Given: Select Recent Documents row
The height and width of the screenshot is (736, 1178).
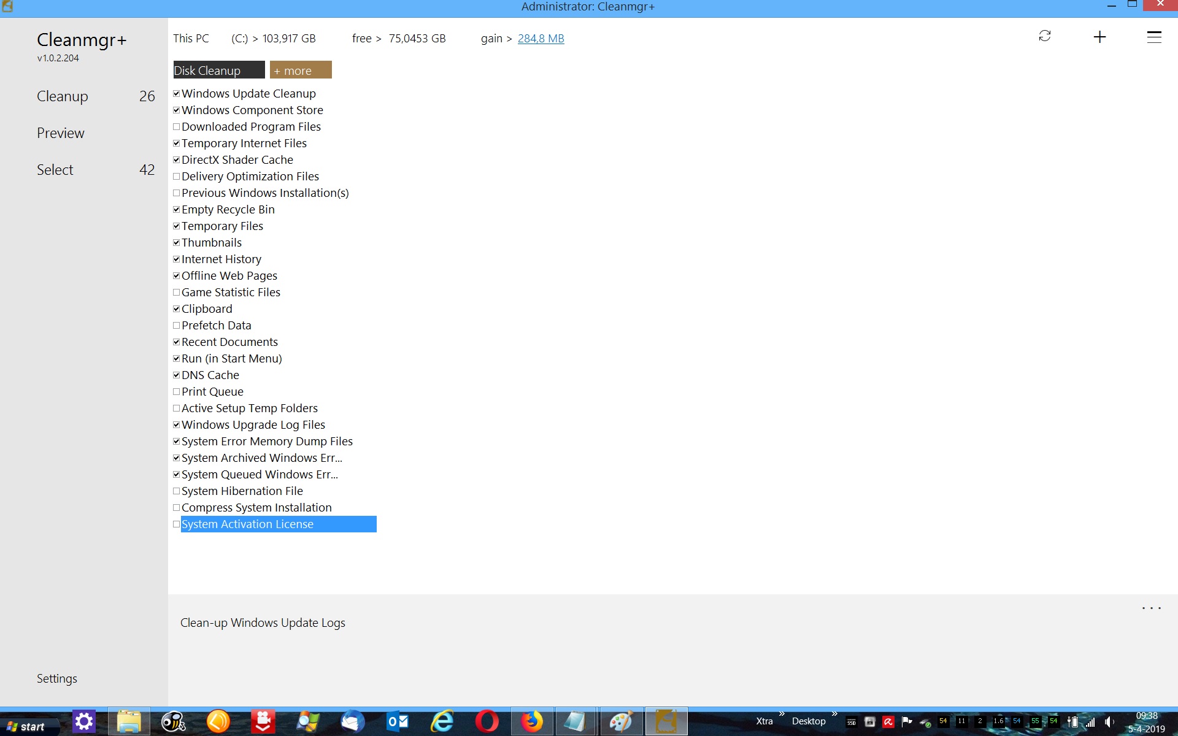Looking at the screenshot, I should [x=229, y=342].
